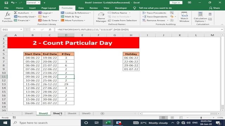Expand the formula bar
Screen dimensions: 225x126
tap(222, 29)
